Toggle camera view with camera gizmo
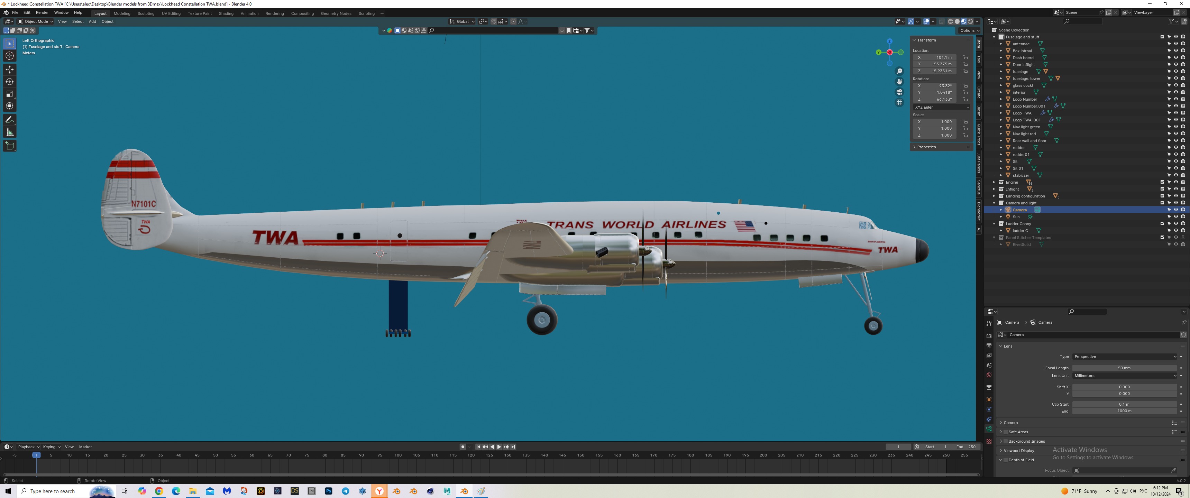1190x498 pixels. [899, 92]
